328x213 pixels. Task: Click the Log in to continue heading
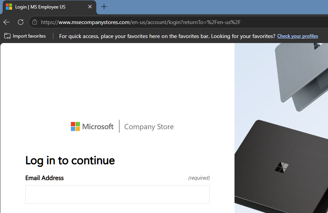click(70, 161)
